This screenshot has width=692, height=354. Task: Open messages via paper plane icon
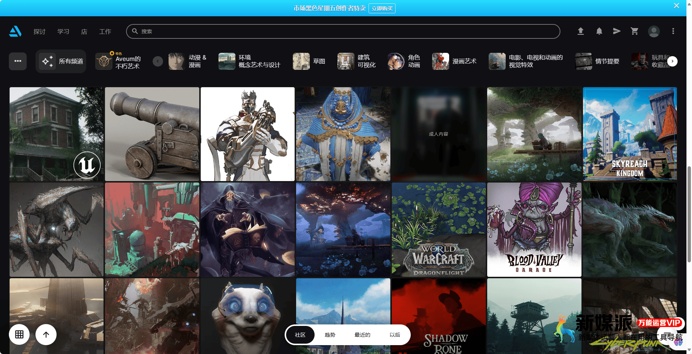tap(617, 31)
